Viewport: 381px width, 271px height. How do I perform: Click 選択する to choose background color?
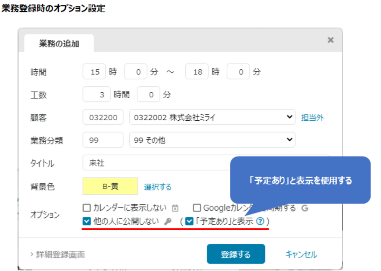coord(157,187)
